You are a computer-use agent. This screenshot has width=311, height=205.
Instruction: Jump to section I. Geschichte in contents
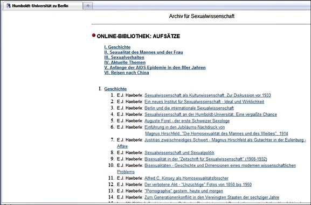click(117, 47)
